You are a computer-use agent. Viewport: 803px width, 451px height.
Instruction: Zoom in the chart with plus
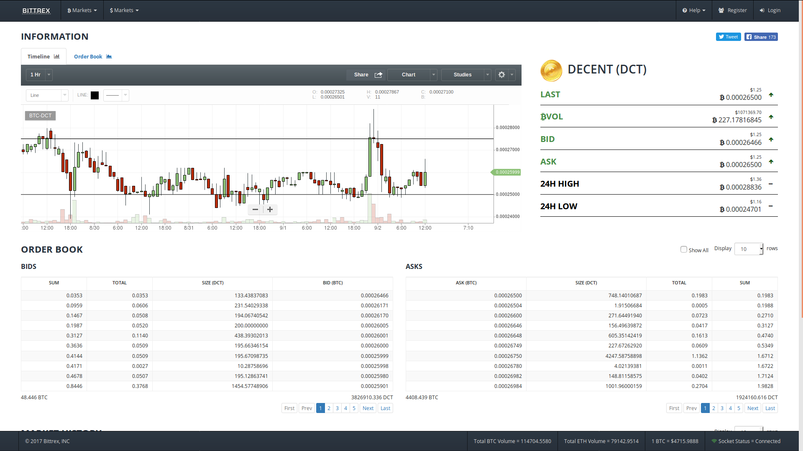coord(270,210)
